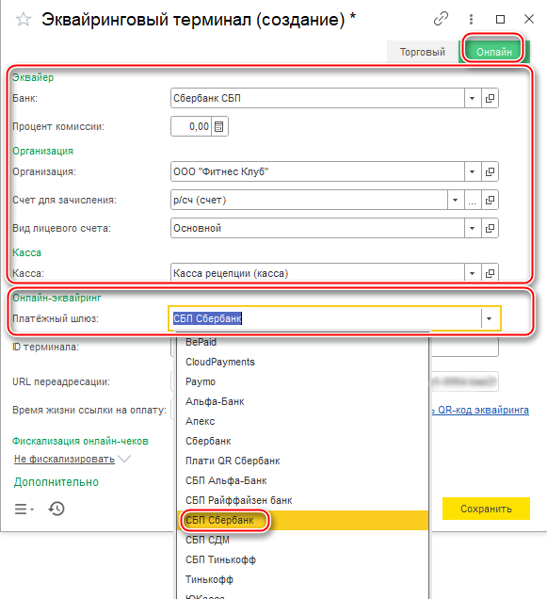Expand the Вид лицевого счета dropdown

pos(472,228)
